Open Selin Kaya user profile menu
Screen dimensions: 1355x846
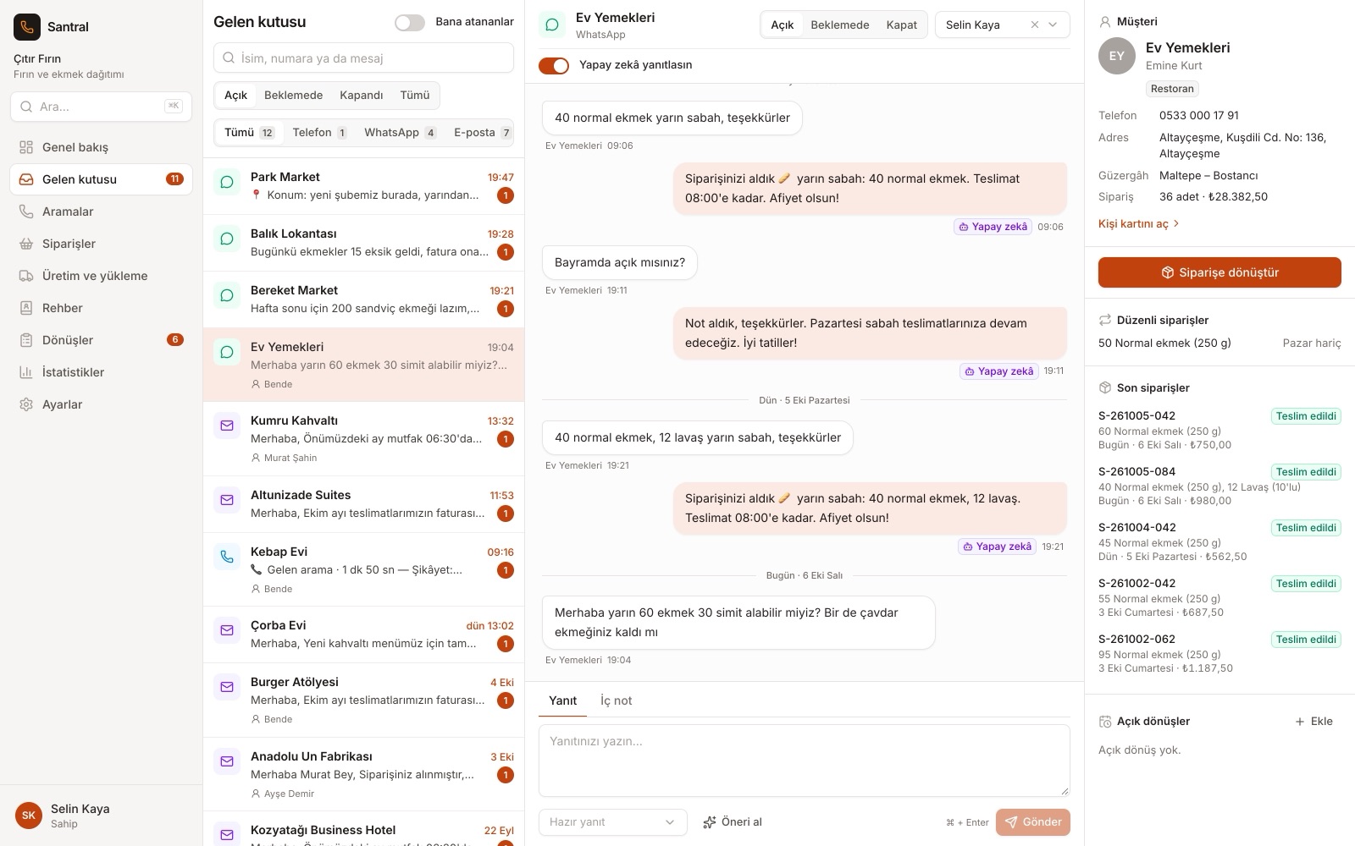click(x=101, y=816)
